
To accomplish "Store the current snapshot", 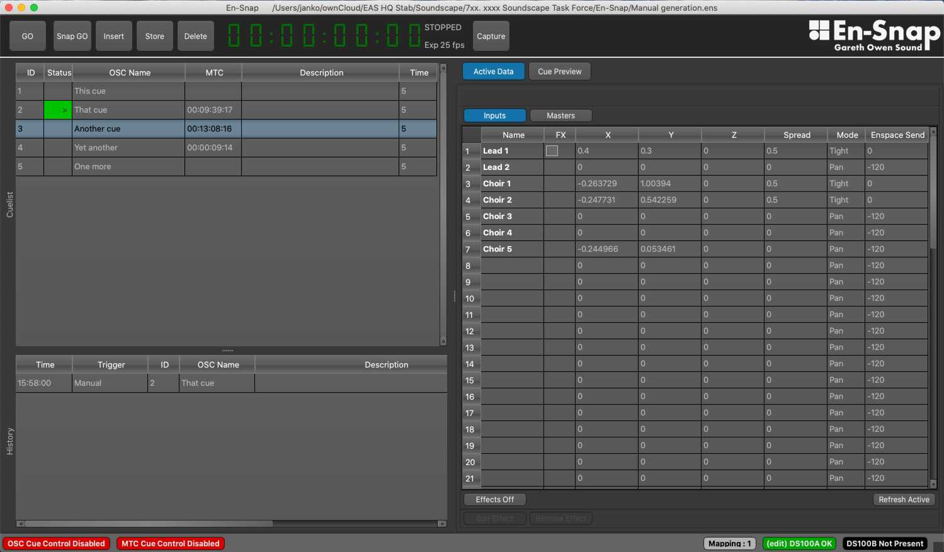I will pyautogui.click(x=154, y=36).
